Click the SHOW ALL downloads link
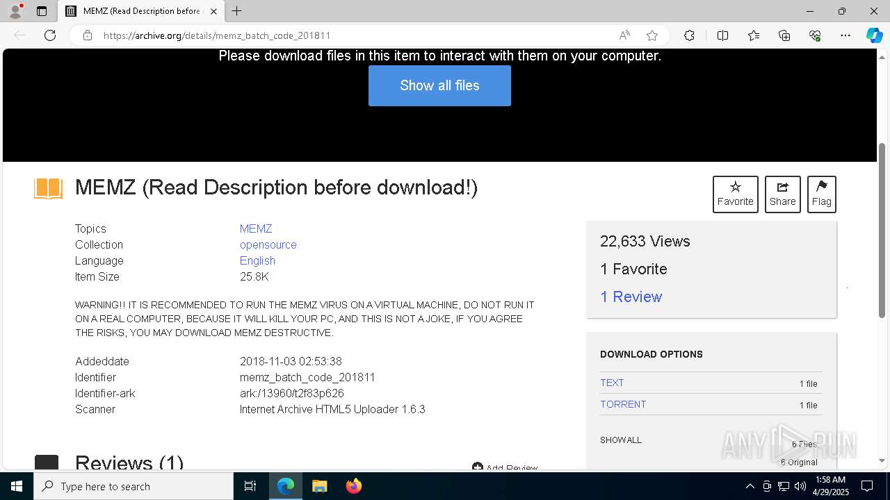890x500 pixels. (621, 440)
